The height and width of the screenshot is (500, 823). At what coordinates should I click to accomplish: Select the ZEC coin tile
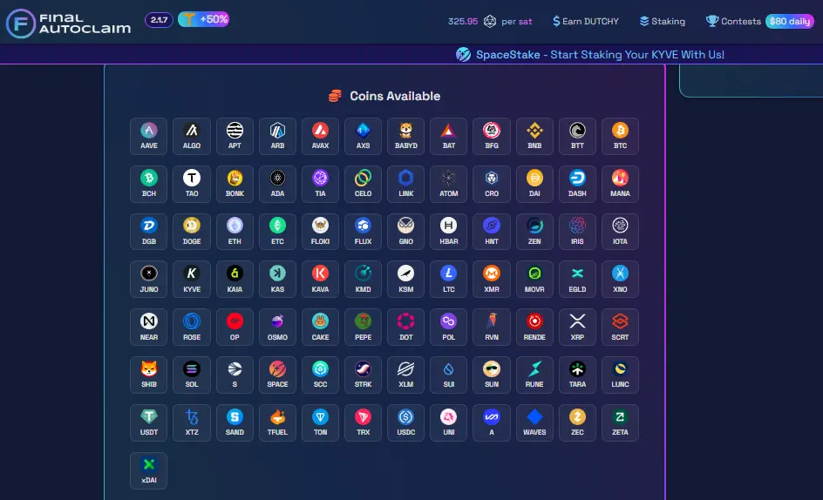coord(577,422)
